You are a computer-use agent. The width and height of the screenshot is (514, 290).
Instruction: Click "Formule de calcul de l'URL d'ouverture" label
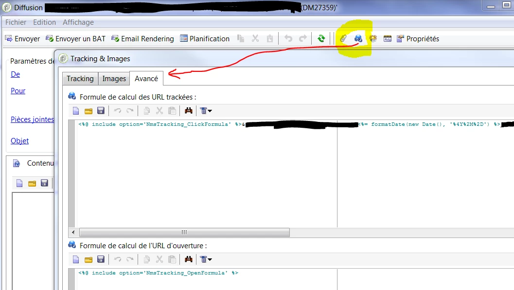pyautogui.click(x=143, y=246)
